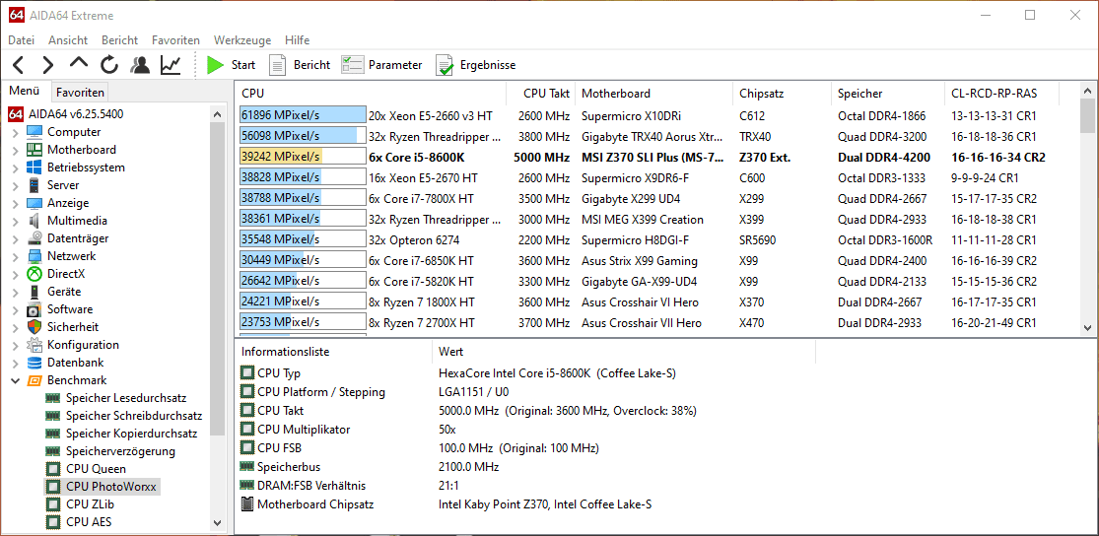Open the Speicherverzögerung benchmark
Image resolution: width=1099 pixels, height=536 pixels.
pos(120,451)
